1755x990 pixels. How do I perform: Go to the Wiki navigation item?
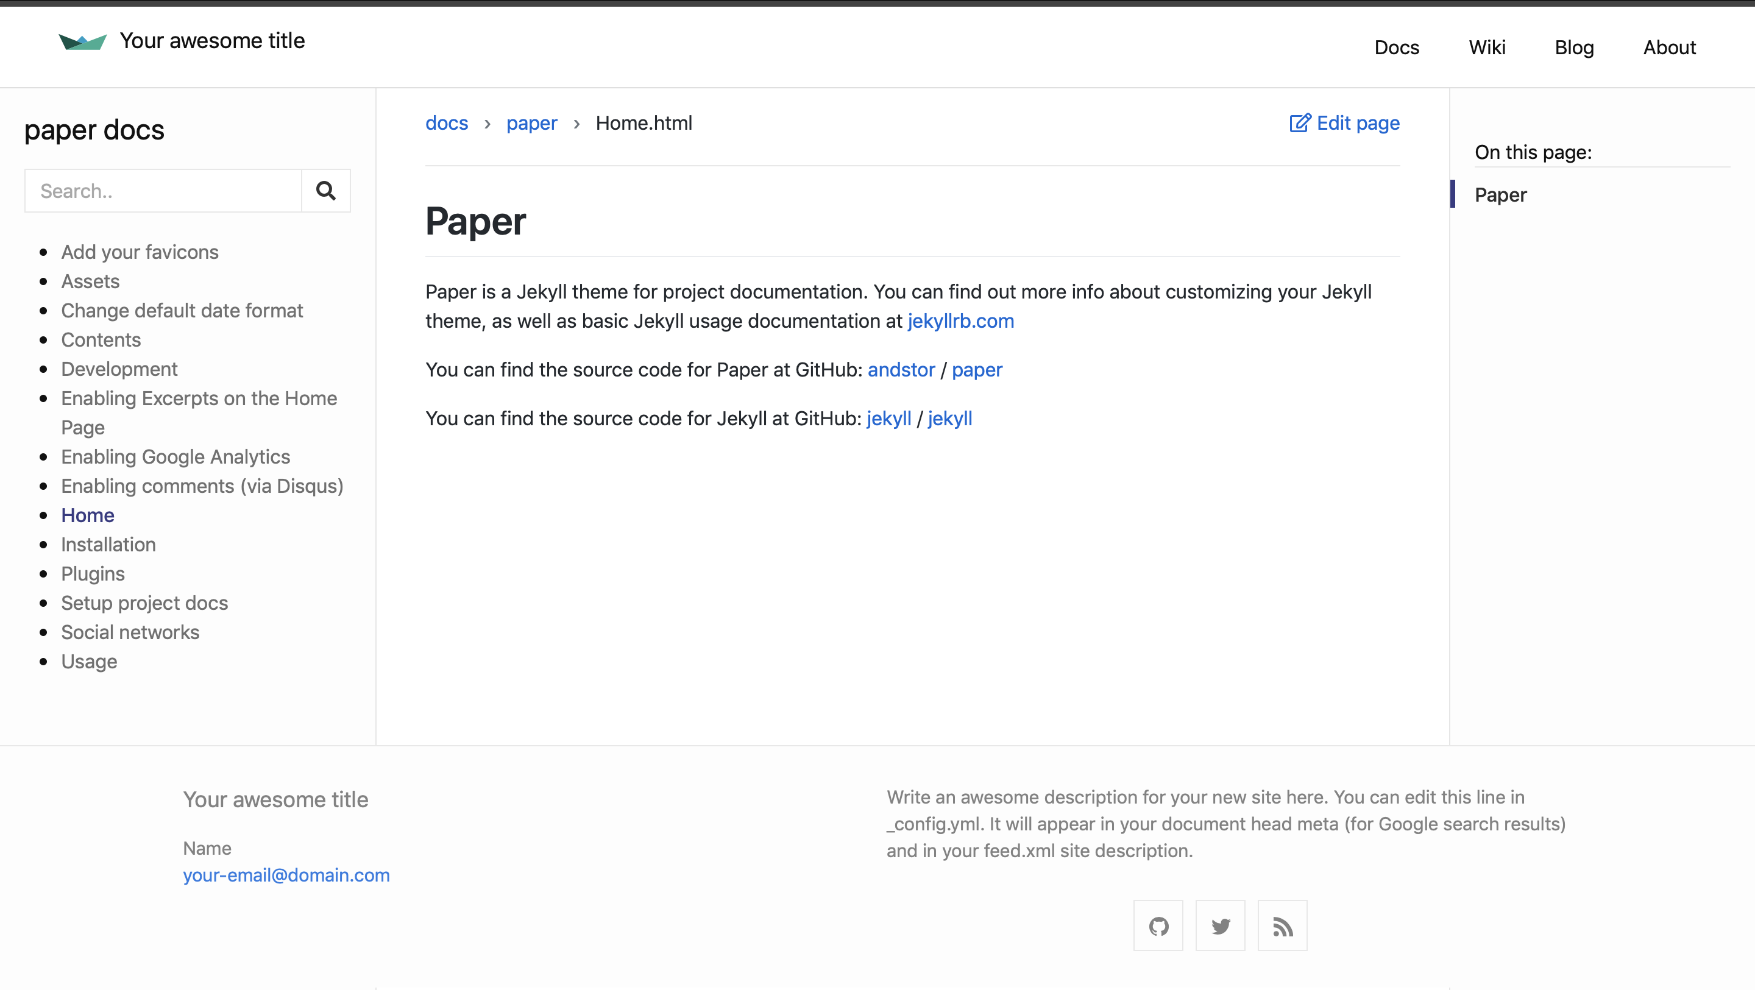tap(1487, 48)
